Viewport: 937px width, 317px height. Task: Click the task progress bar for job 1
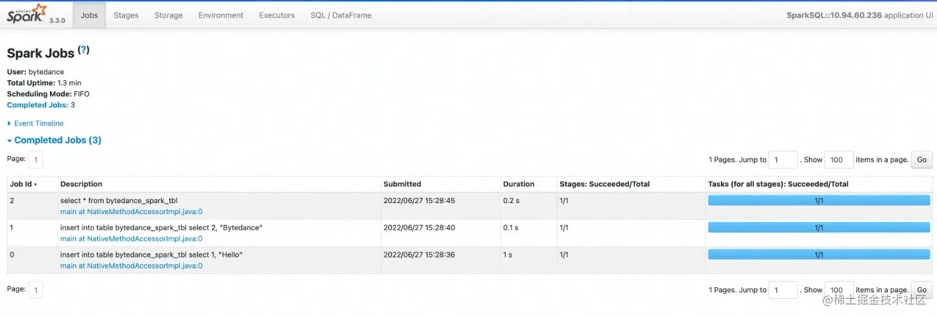pyautogui.click(x=819, y=228)
